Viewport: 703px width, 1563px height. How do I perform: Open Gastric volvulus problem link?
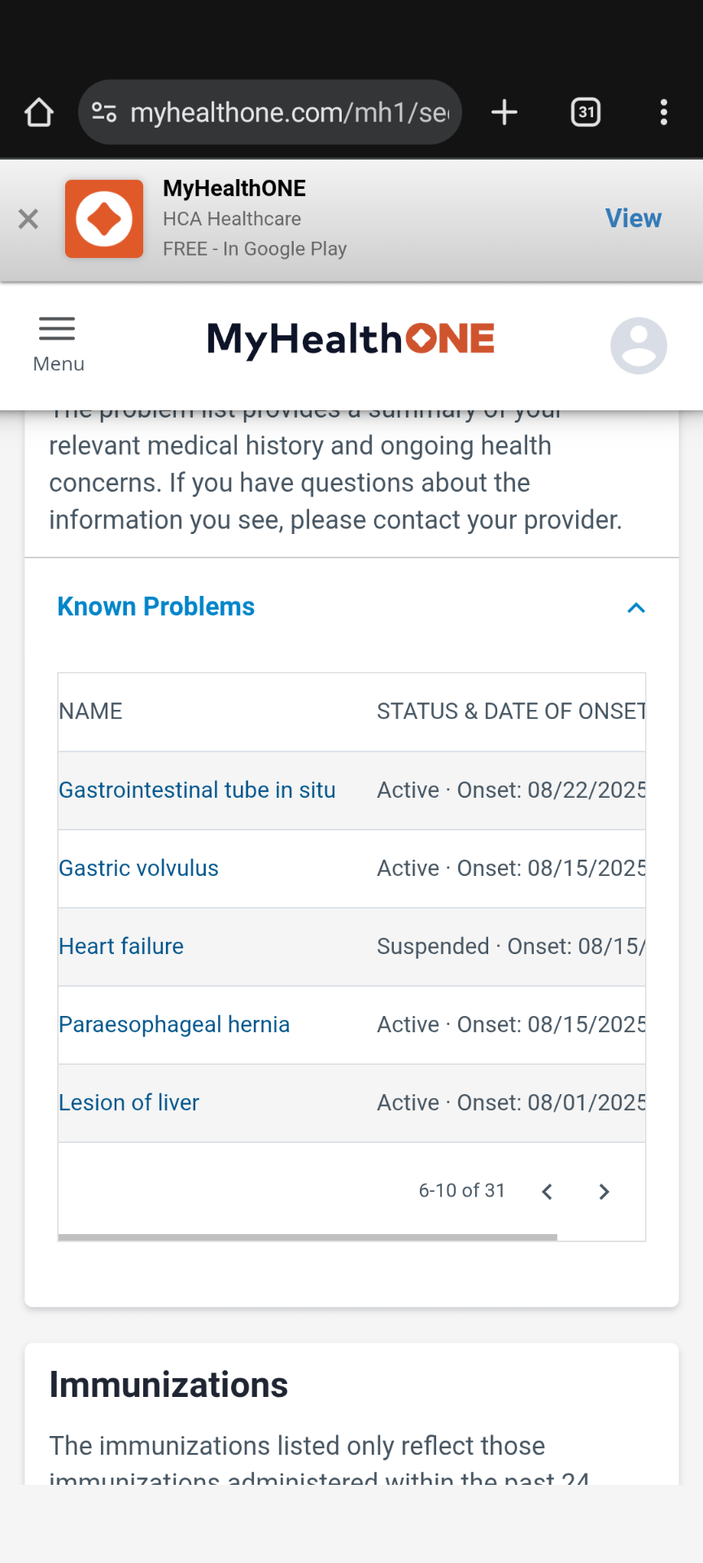click(x=138, y=869)
